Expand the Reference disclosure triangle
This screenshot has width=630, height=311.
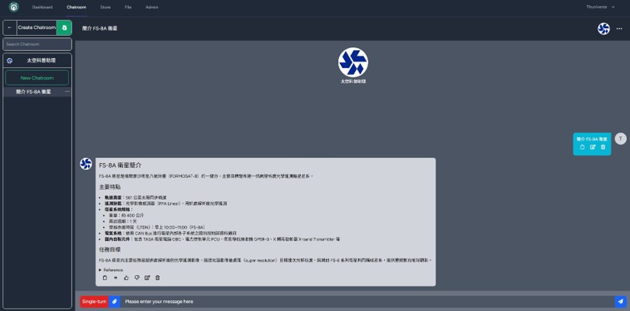point(100,270)
